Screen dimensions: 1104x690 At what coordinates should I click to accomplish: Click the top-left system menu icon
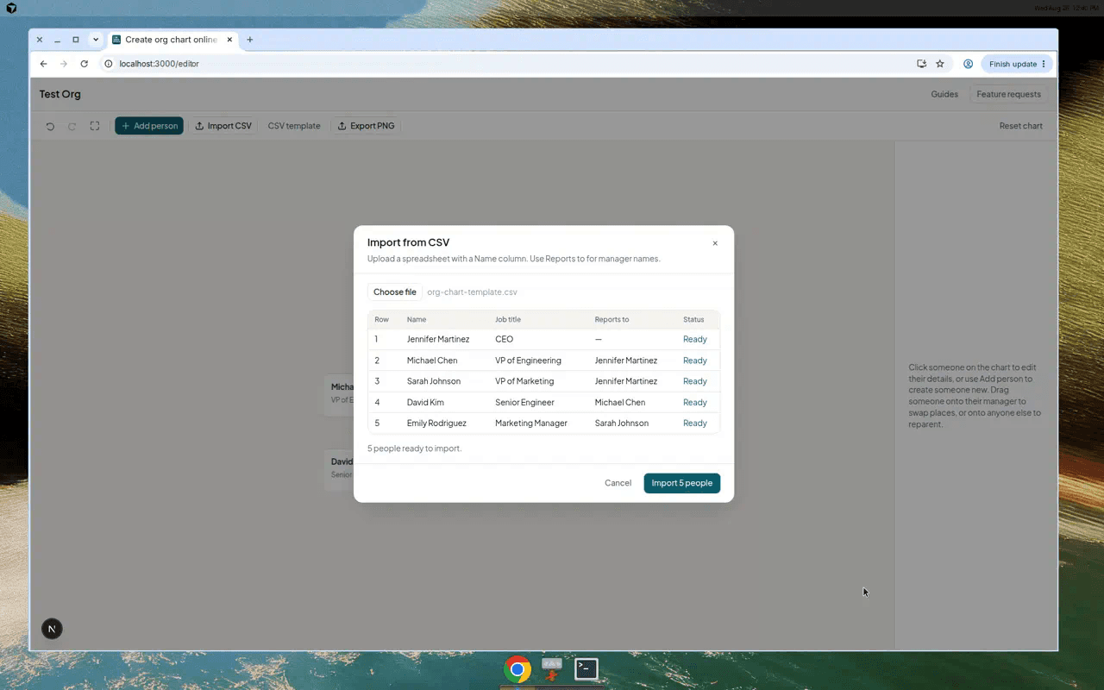(11, 8)
